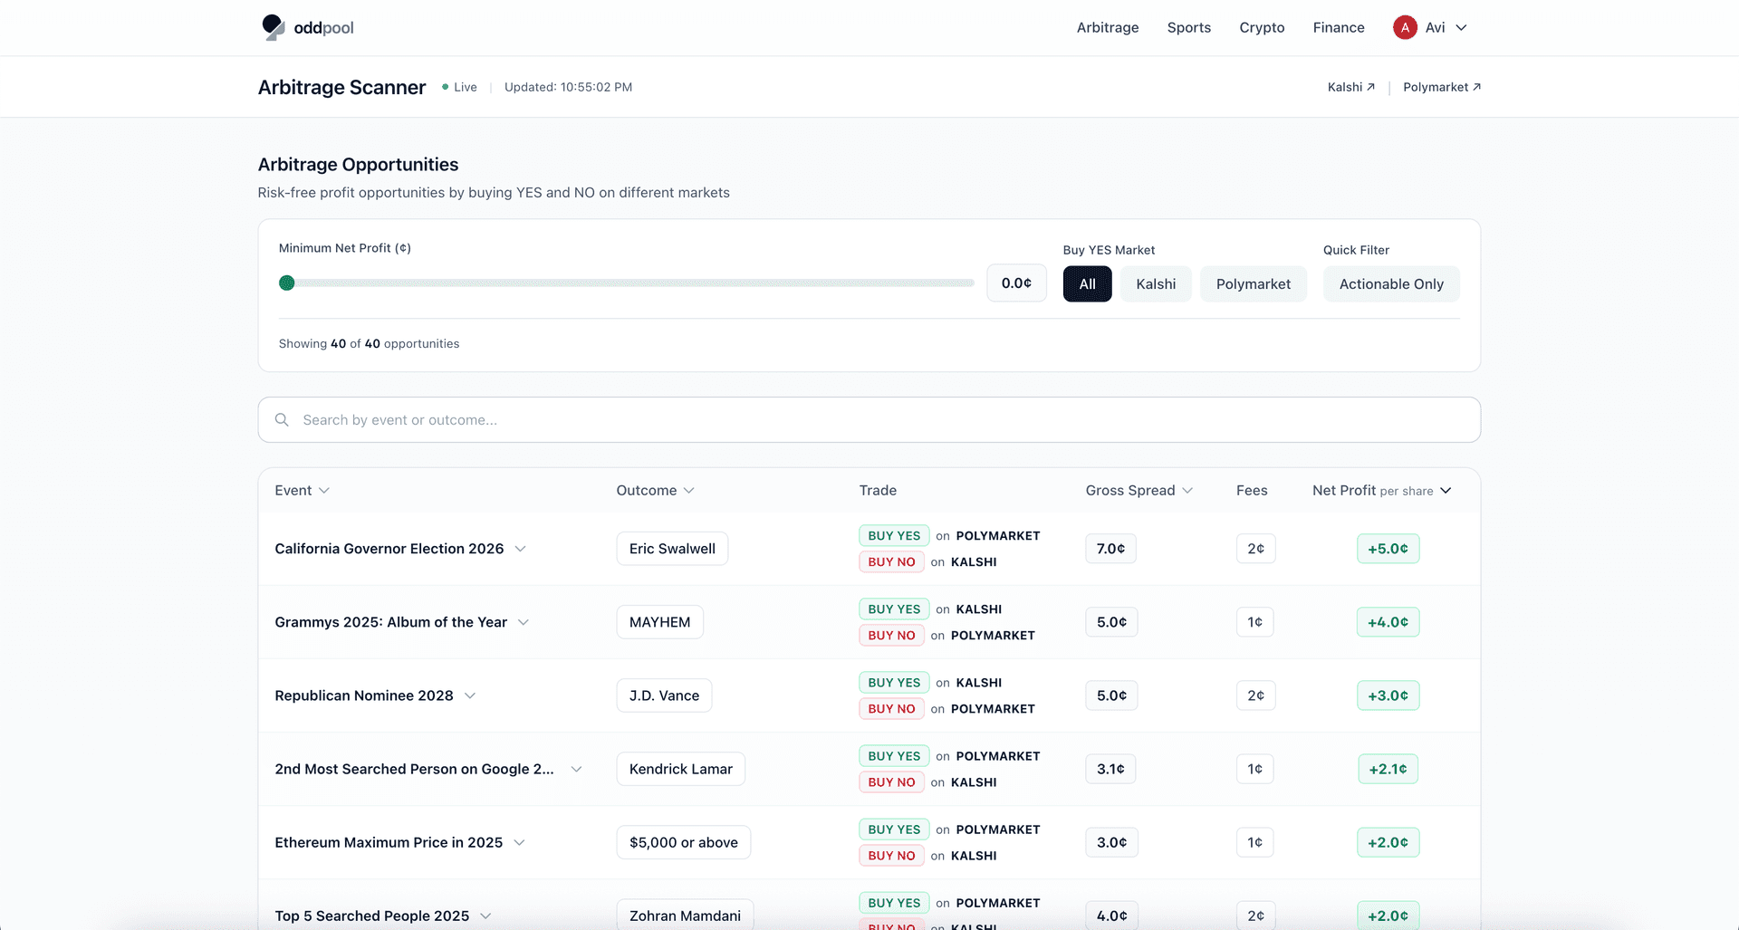Open the Avi account dropdown
The width and height of the screenshot is (1739, 930).
click(x=1461, y=27)
